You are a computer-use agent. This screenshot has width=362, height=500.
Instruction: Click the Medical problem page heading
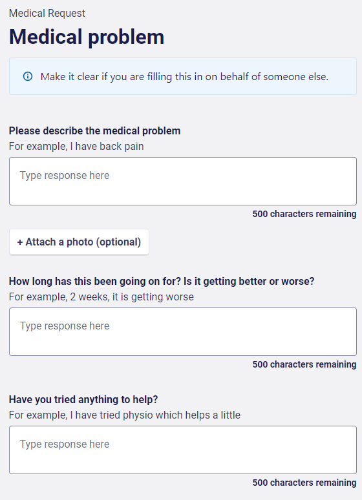pos(87,37)
